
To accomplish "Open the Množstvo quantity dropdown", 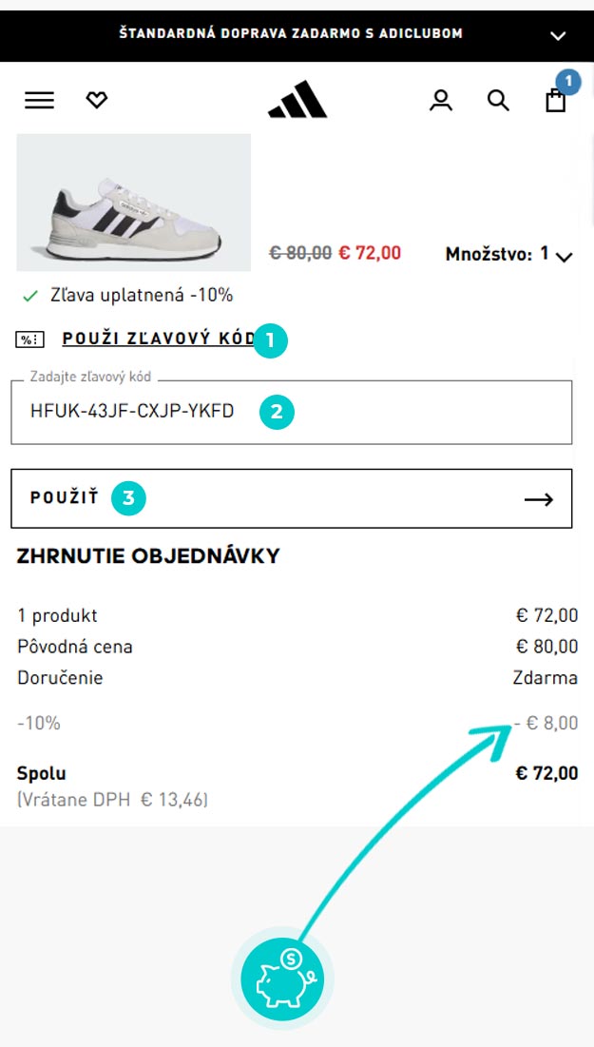I will (x=509, y=255).
